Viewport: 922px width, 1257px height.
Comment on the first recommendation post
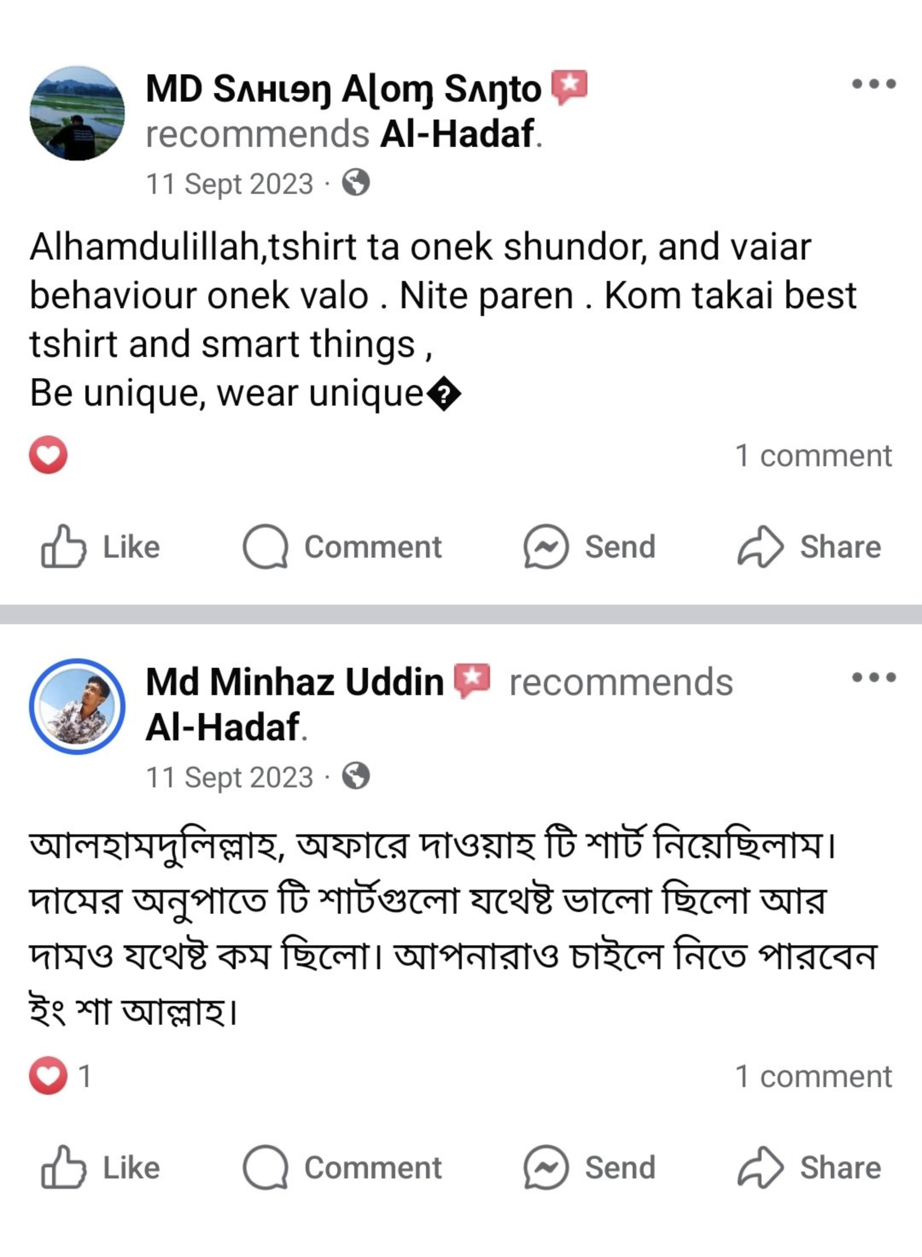342,547
